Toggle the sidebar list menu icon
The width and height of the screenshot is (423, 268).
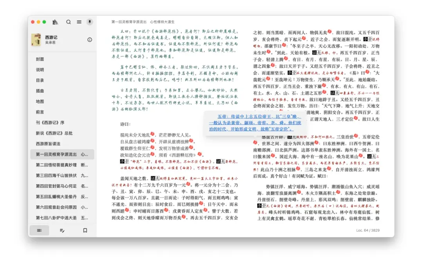(79, 22)
